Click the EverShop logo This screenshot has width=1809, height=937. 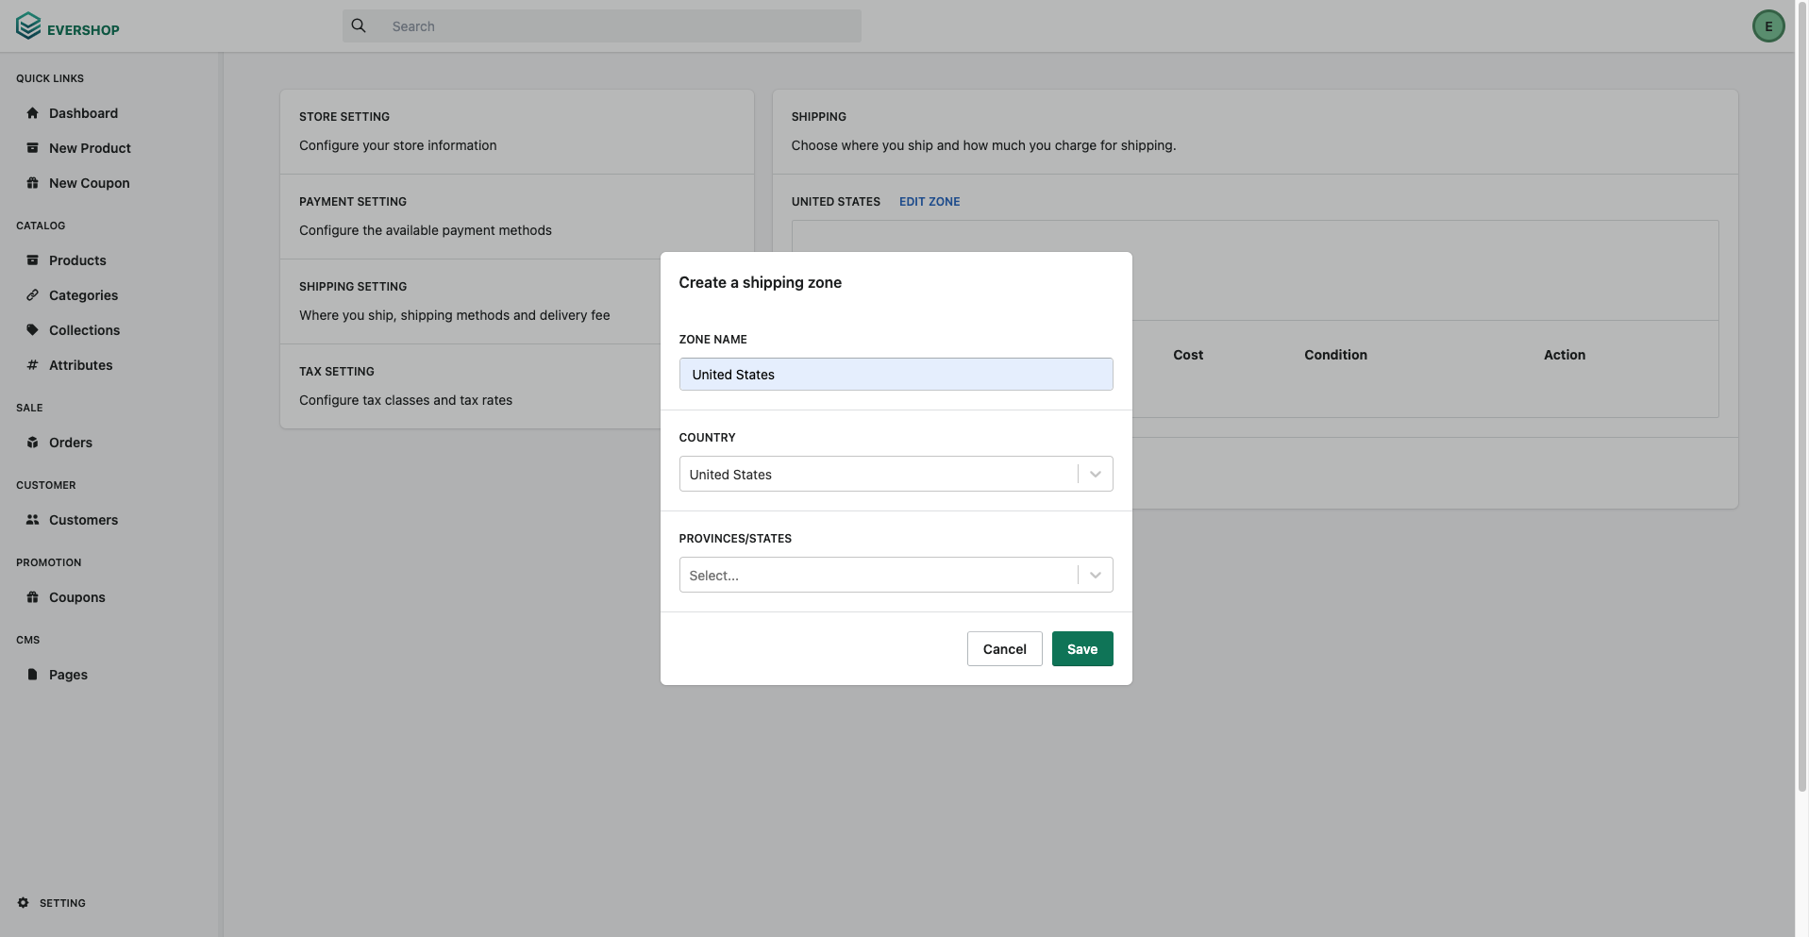(68, 26)
